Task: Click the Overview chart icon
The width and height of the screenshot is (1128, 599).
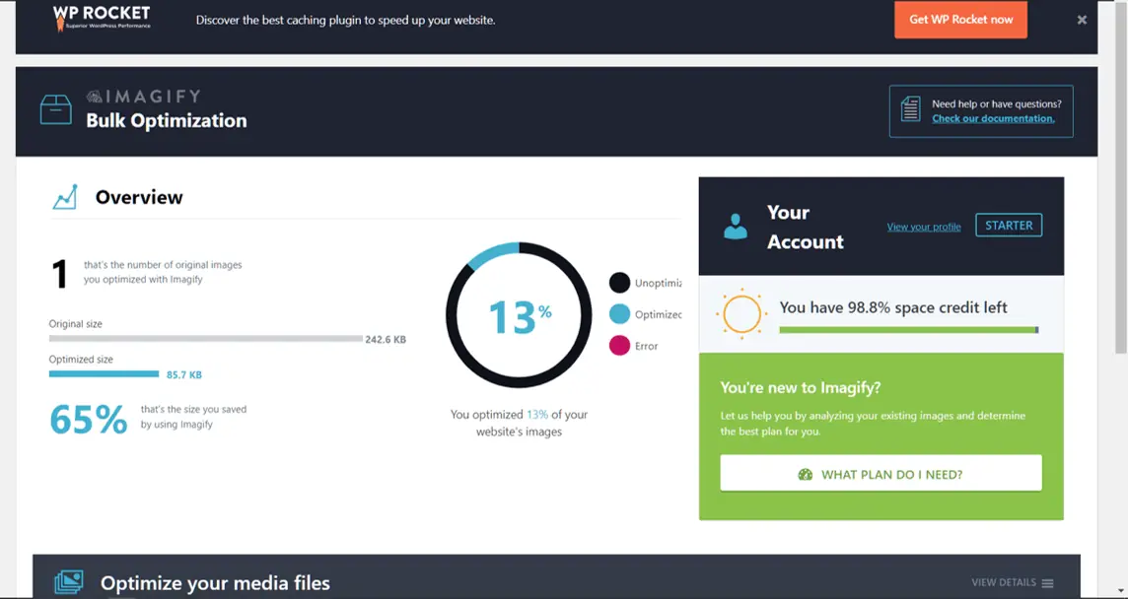Action: pos(65,197)
